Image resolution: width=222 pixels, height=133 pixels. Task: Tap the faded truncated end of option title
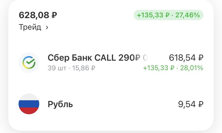coord(145,58)
